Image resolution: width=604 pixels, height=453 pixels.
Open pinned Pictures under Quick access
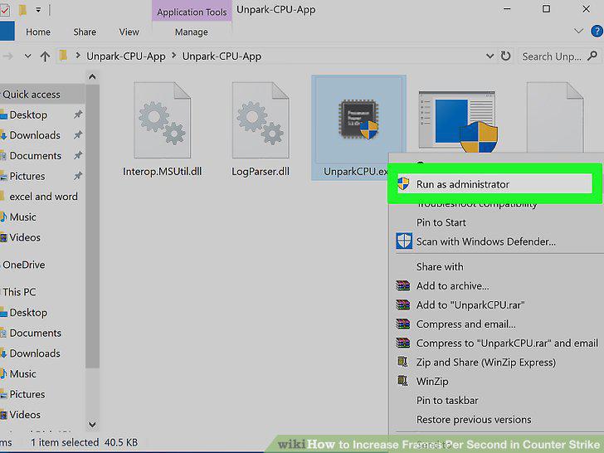[x=27, y=176]
